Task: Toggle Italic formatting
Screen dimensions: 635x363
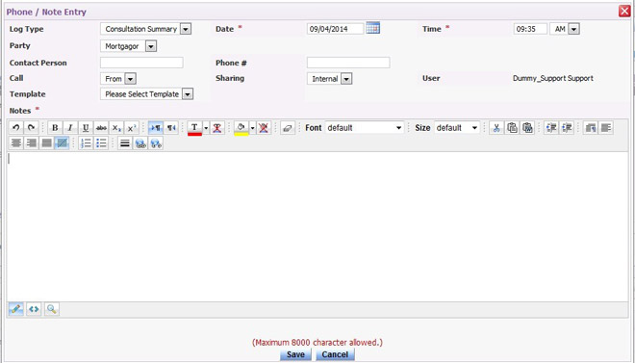Action: 70,128
